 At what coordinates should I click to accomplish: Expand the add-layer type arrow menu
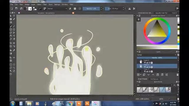[x=141, y=75]
